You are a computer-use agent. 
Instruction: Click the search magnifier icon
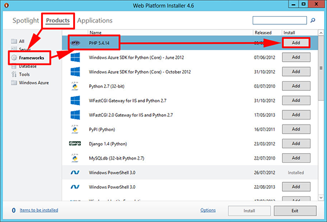click(313, 20)
